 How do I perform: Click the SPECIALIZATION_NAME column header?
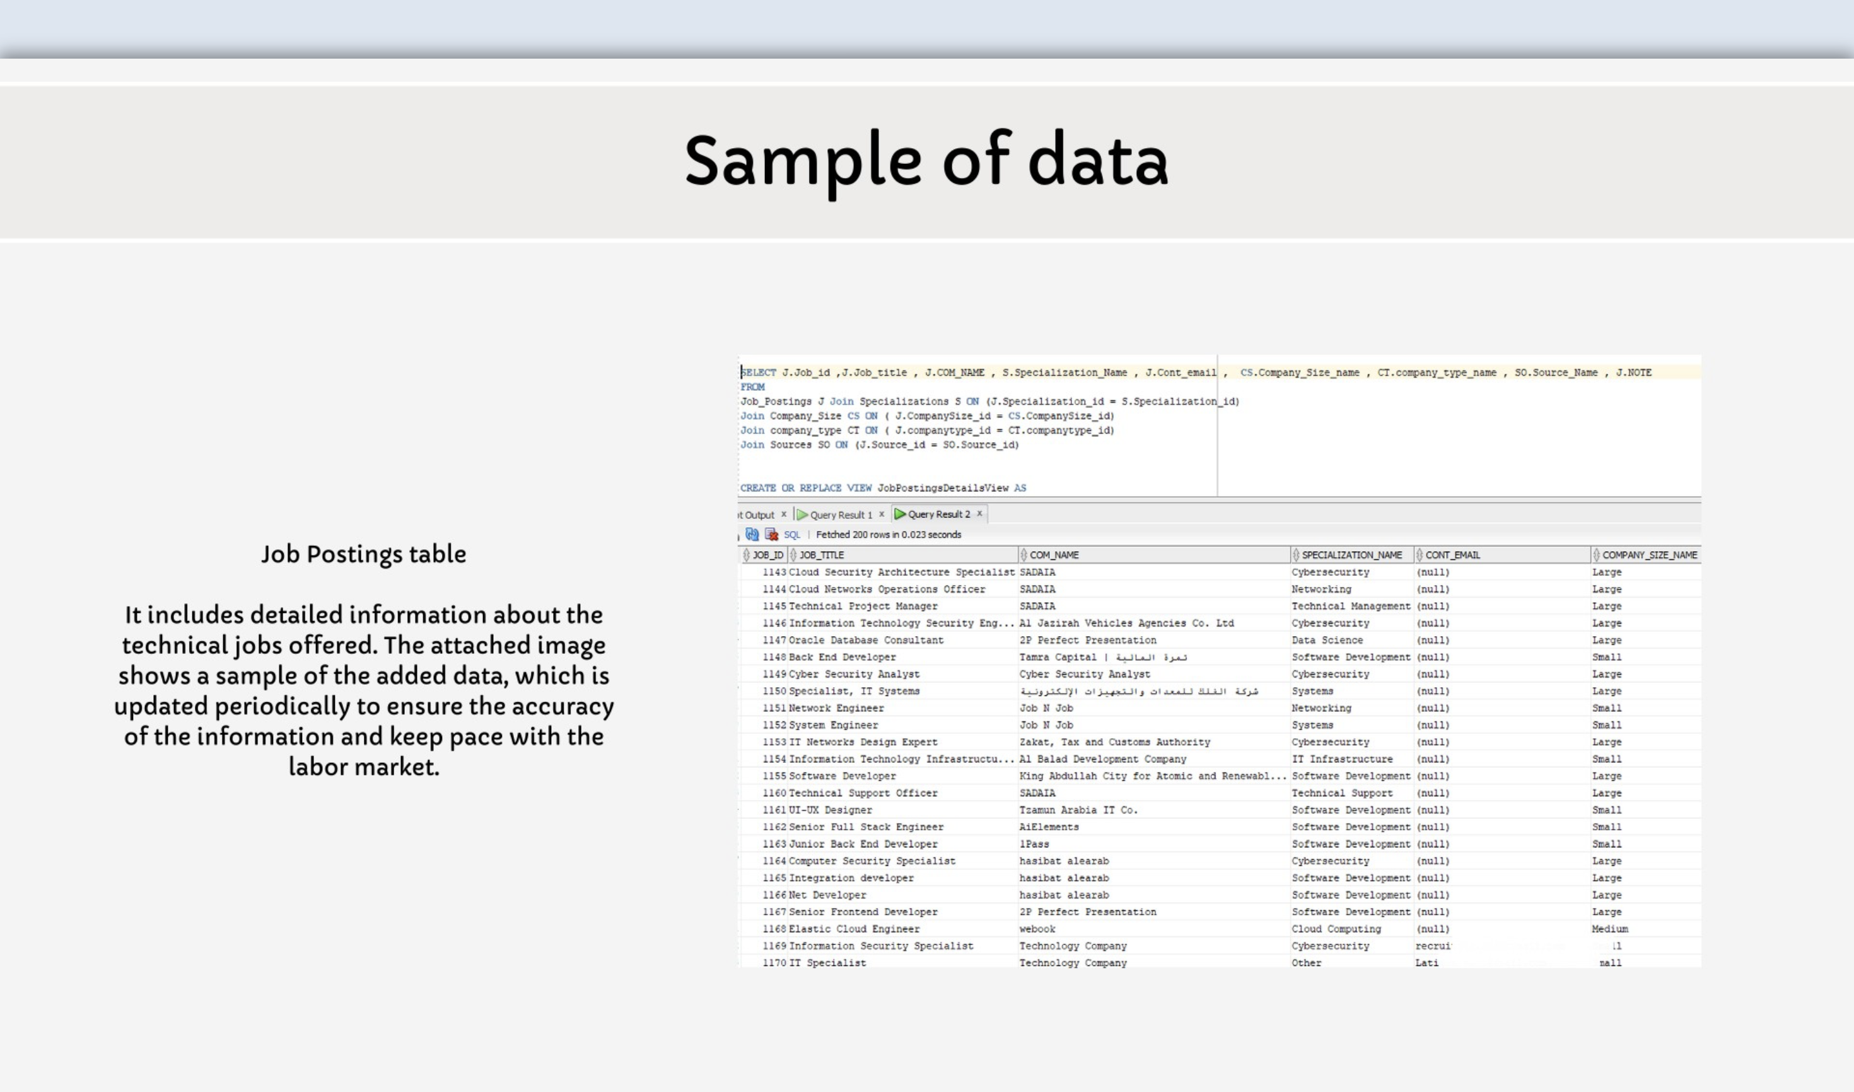click(x=1352, y=555)
